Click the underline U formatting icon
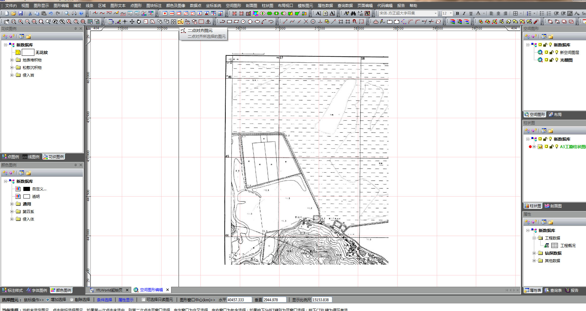Screen dimensions: 586x311 471,13
